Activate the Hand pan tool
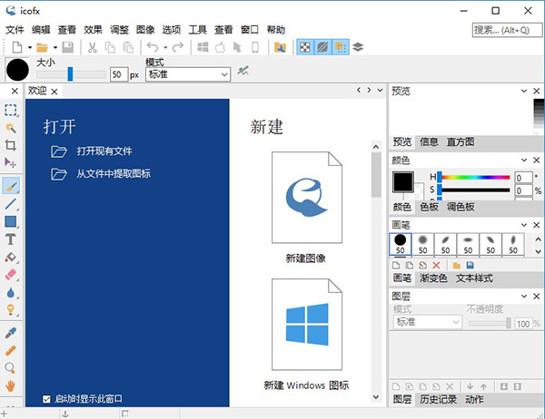Screen dimensions: 545x419 (11, 385)
